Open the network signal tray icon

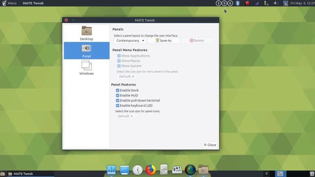(x=257, y=3)
